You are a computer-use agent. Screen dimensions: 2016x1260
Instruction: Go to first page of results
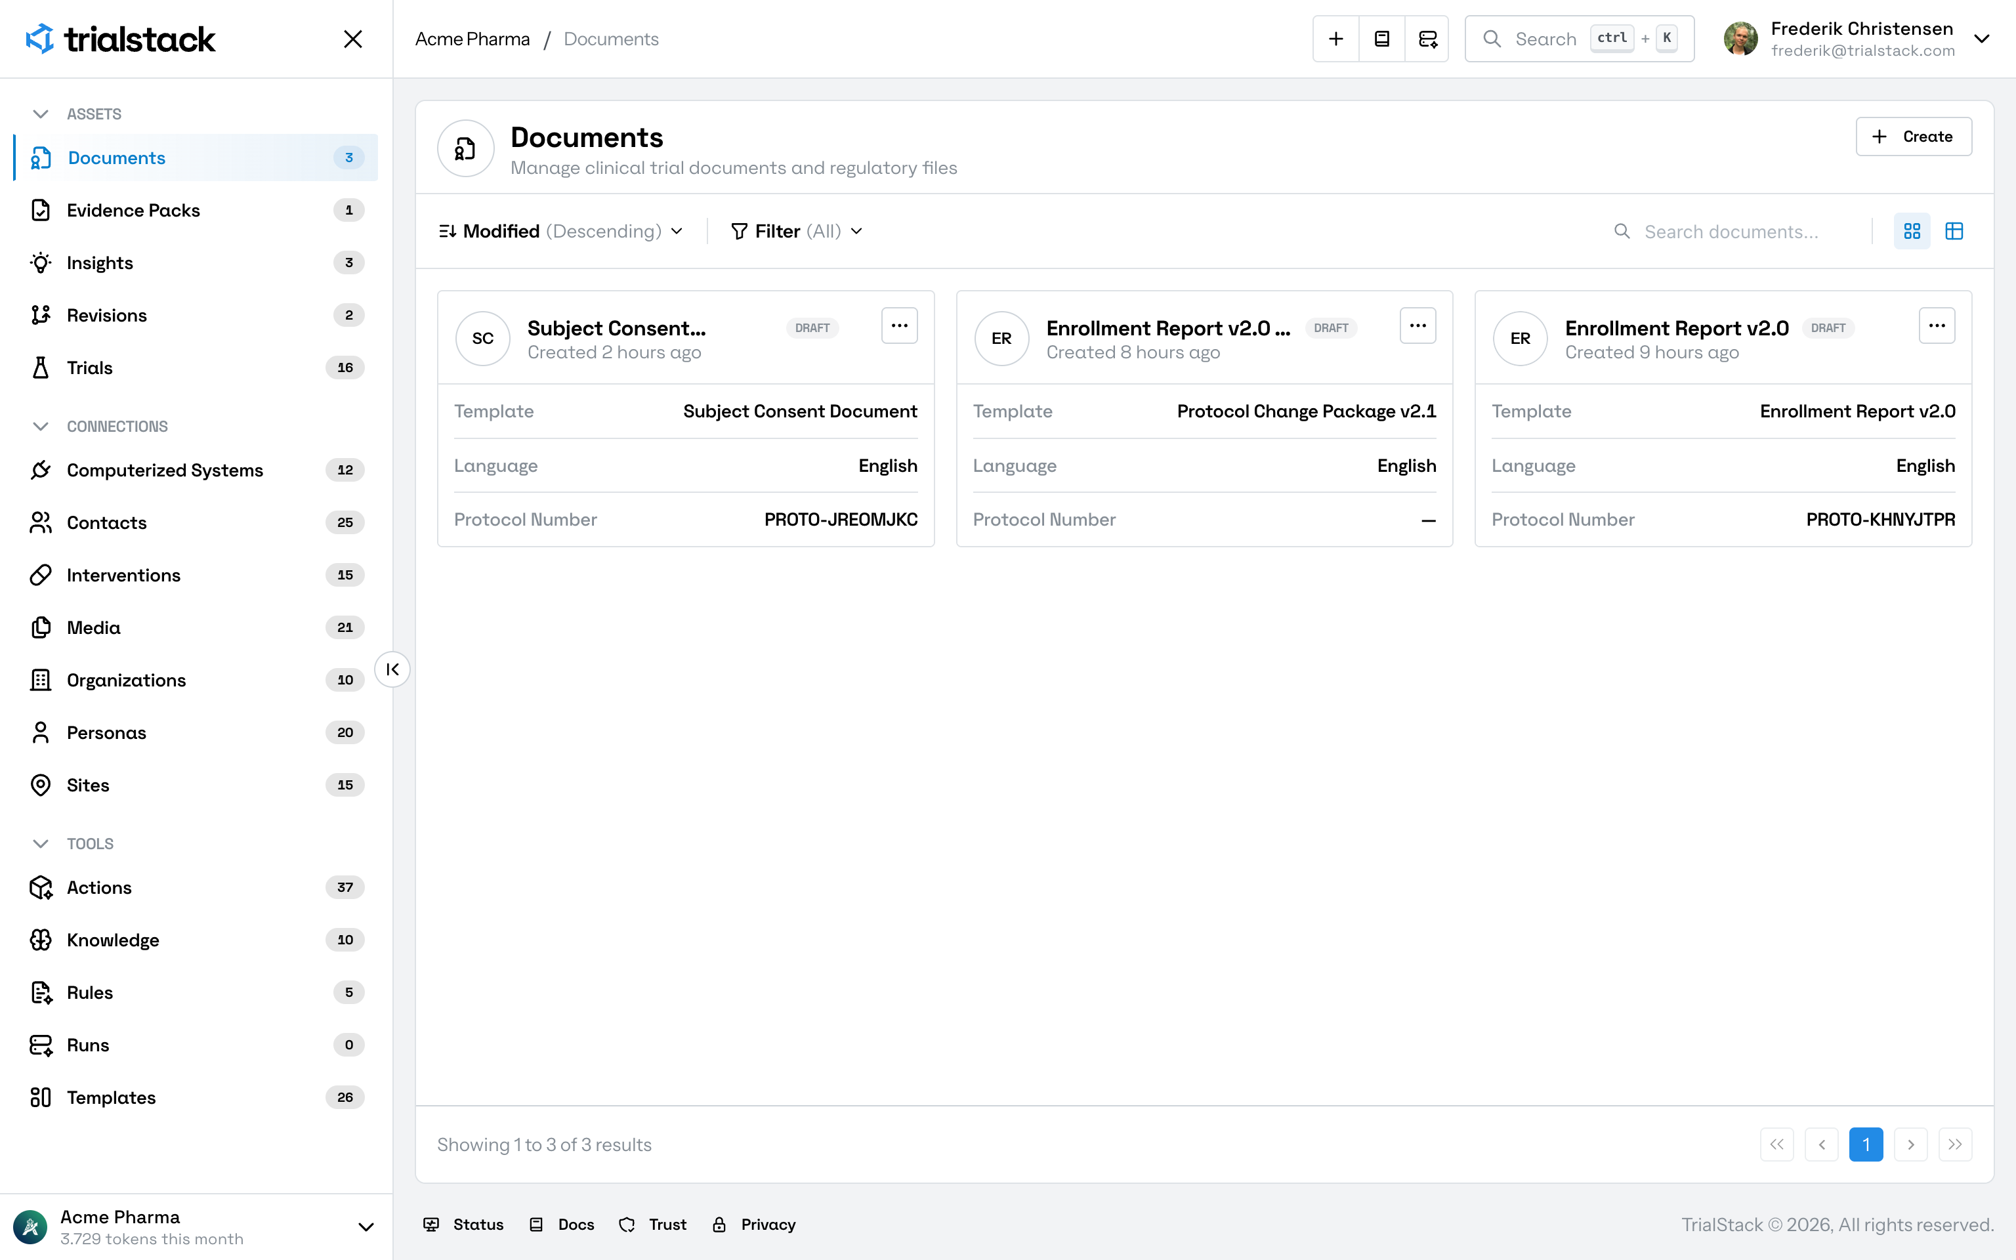1777,1144
